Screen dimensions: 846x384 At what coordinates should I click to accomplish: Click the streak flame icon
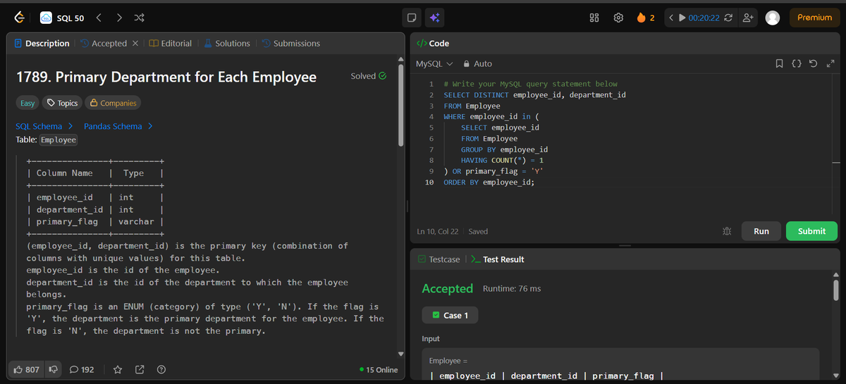641,18
